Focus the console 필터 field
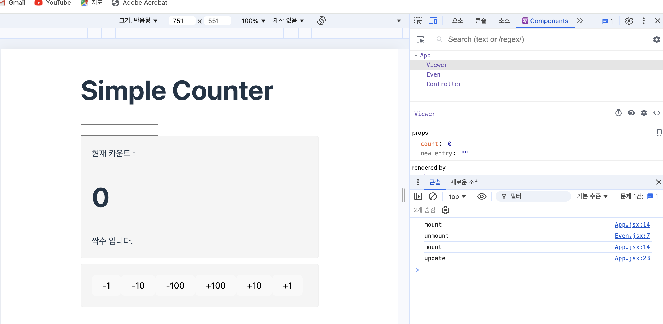 (x=533, y=196)
